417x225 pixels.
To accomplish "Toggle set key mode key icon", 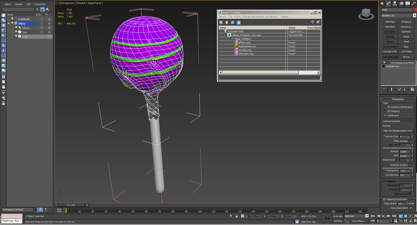I will (x=327, y=218).
